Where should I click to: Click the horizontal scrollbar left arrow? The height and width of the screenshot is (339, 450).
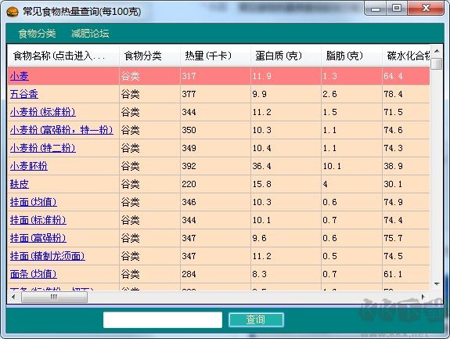pos(13,297)
